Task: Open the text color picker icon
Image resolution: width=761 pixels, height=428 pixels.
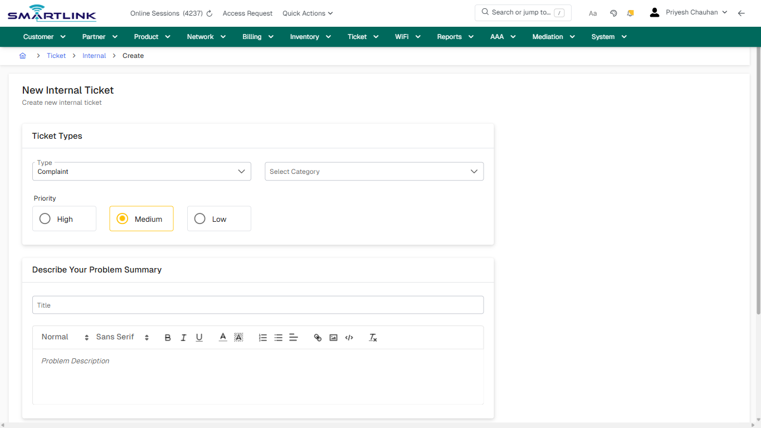Action: click(x=222, y=337)
